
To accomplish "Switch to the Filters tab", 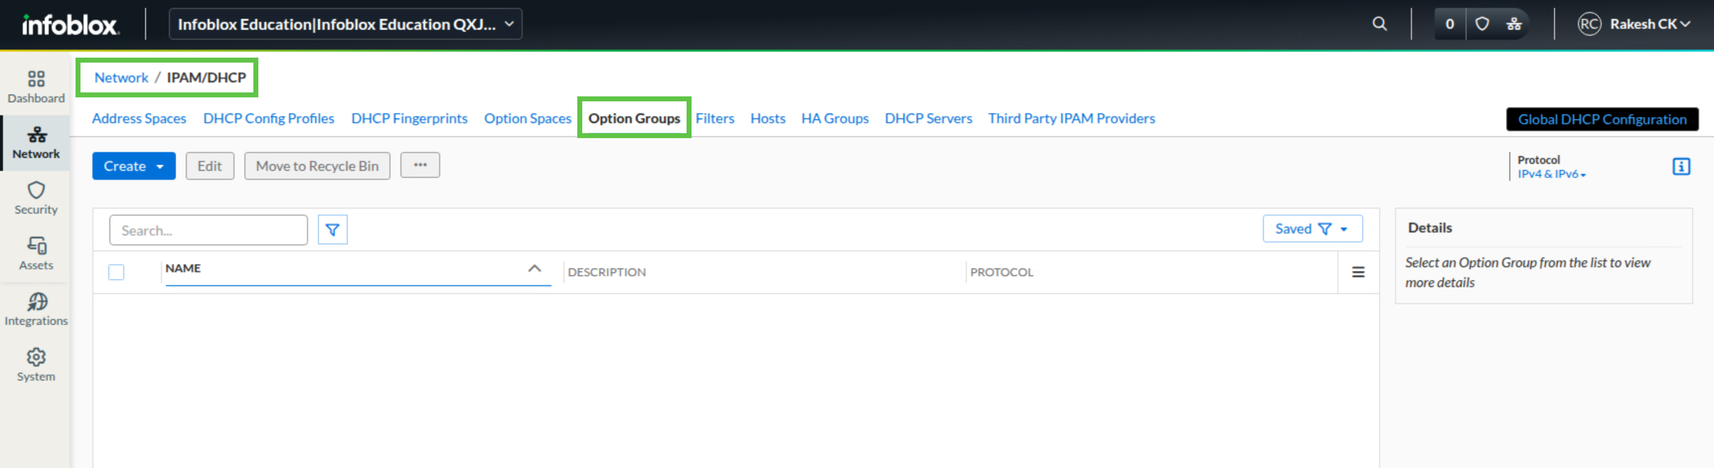I will [x=714, y=119].
